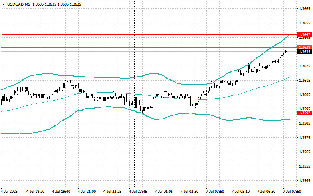Viewport: 313px width, 196px height.
Task: Click the 7 Jul 01:05 time label
Action: tap(164, 192)
